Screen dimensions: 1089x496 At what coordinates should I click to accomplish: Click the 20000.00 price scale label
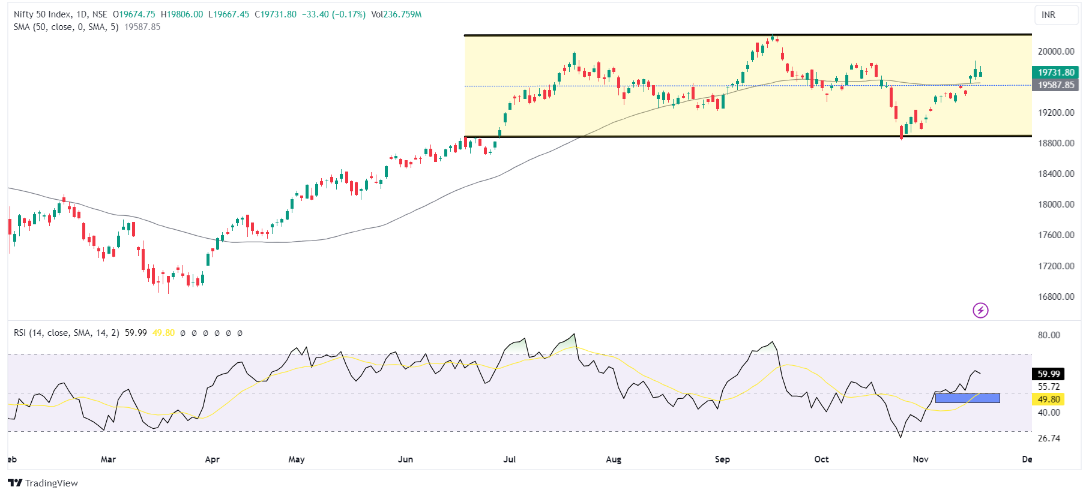tap(1056, 52)
